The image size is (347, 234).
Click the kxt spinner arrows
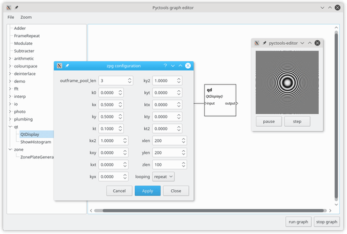125,165
